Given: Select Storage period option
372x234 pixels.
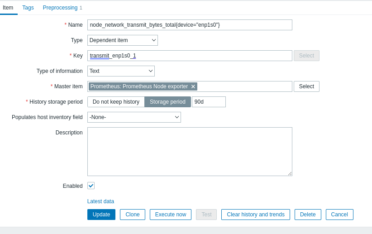Looking at the screenshot, I should tap(167, 102).
